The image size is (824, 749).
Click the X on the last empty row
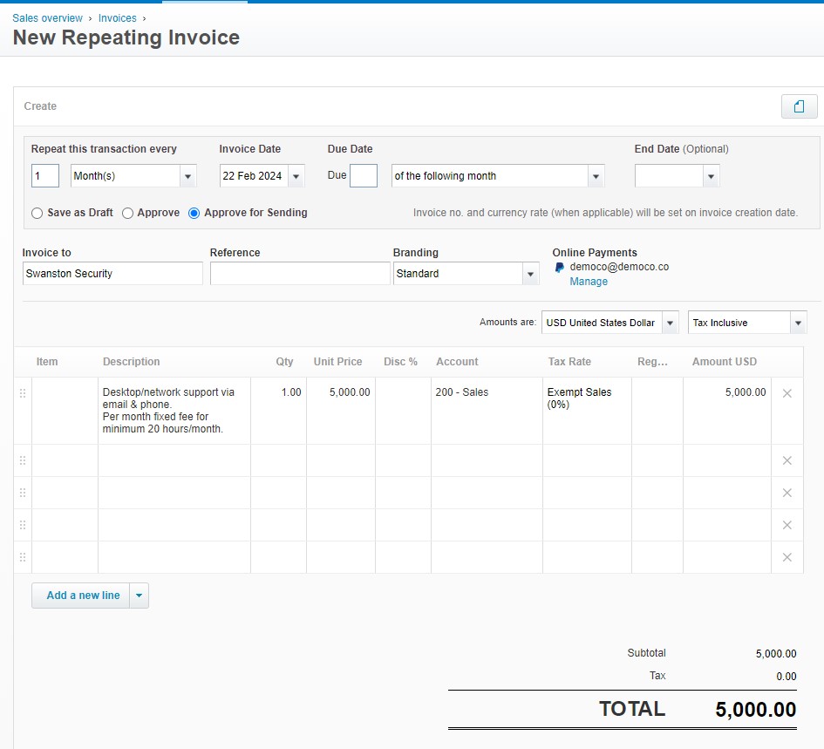point(787,557)
